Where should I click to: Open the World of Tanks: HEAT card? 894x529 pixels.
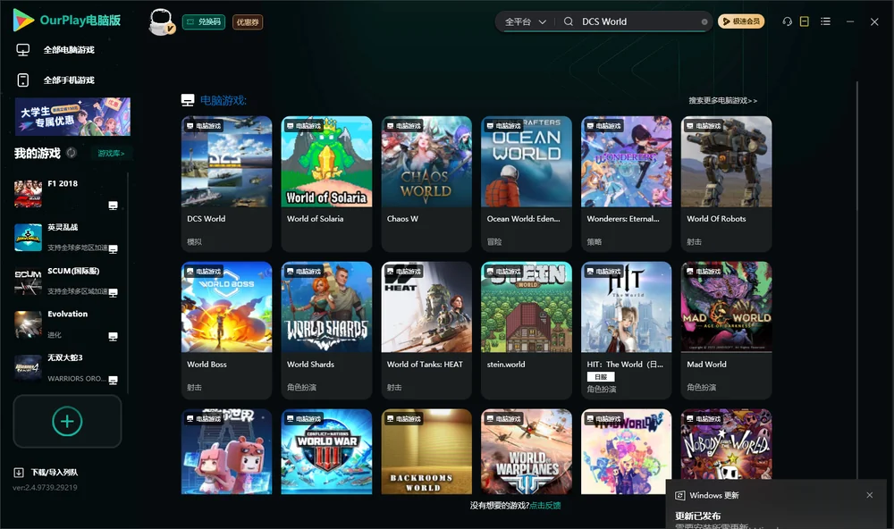click(x=426, y=330)
